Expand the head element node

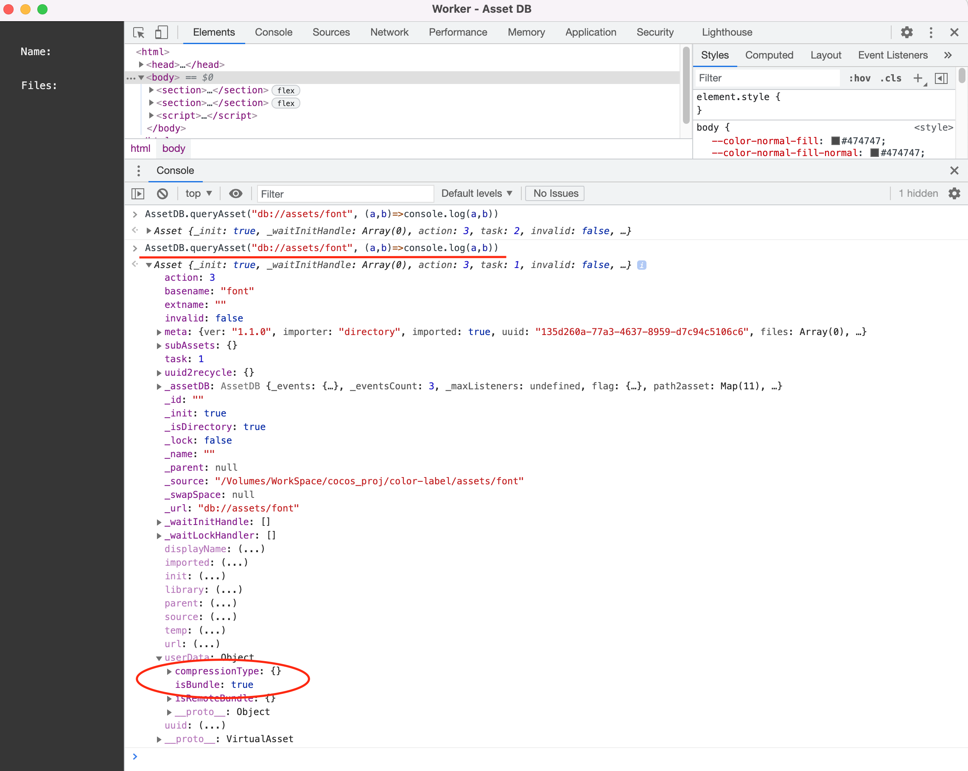(x=141, y=64)
